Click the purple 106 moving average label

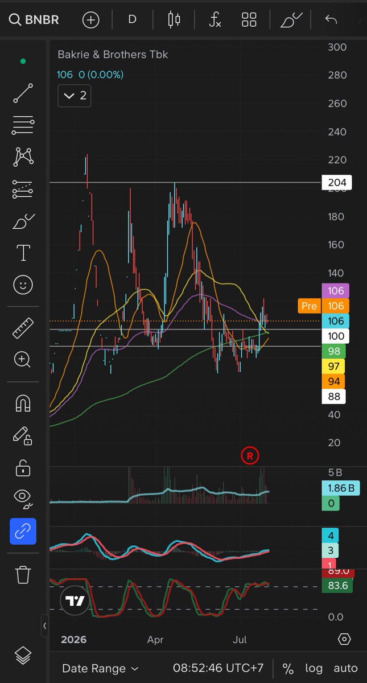pos(336,291)
